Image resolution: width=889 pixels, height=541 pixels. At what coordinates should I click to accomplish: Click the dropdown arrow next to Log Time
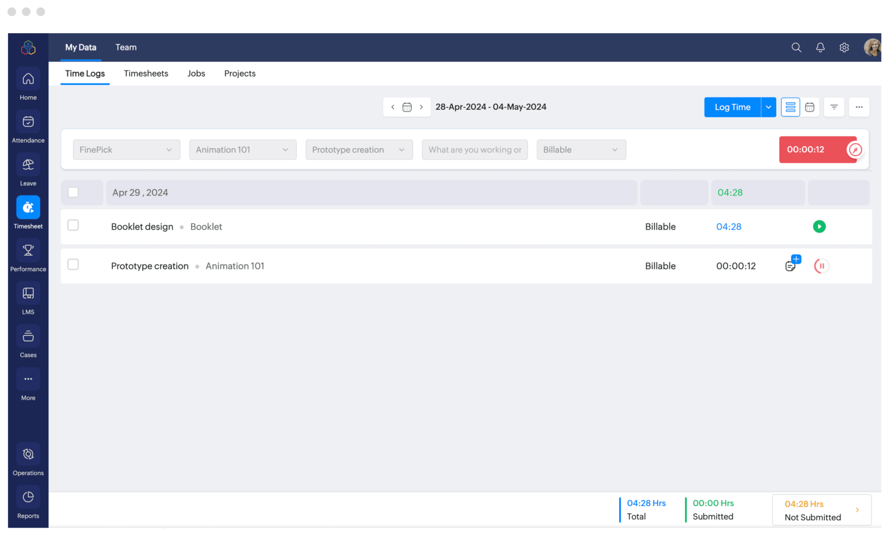(768, 107)
